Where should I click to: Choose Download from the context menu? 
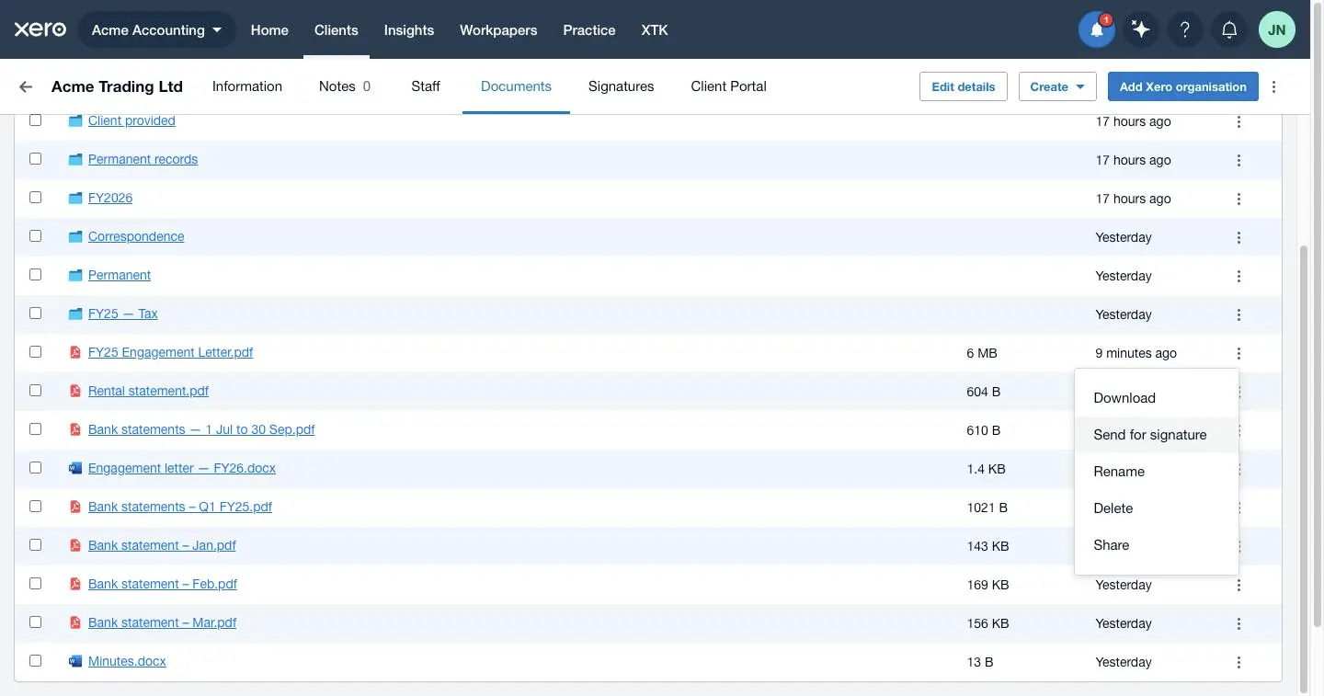pos(1156,398)
